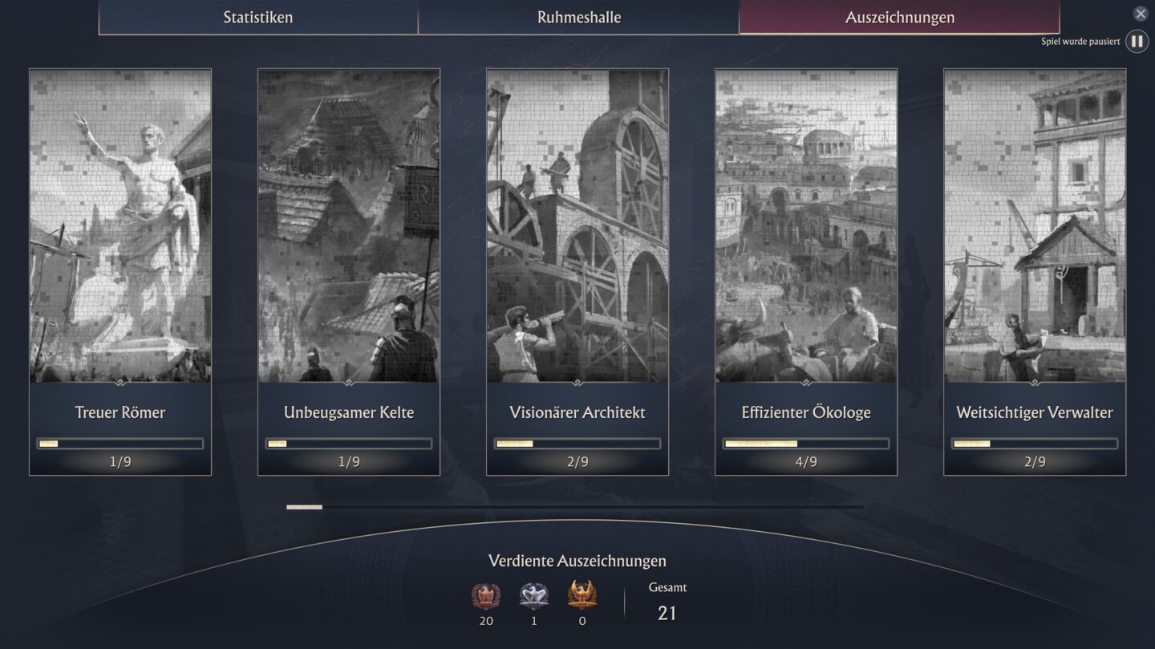The height and width of the screenshot is (649, 1155).
Task: Click the Visionärer Architekt progress bar
Action: point(577,444)
